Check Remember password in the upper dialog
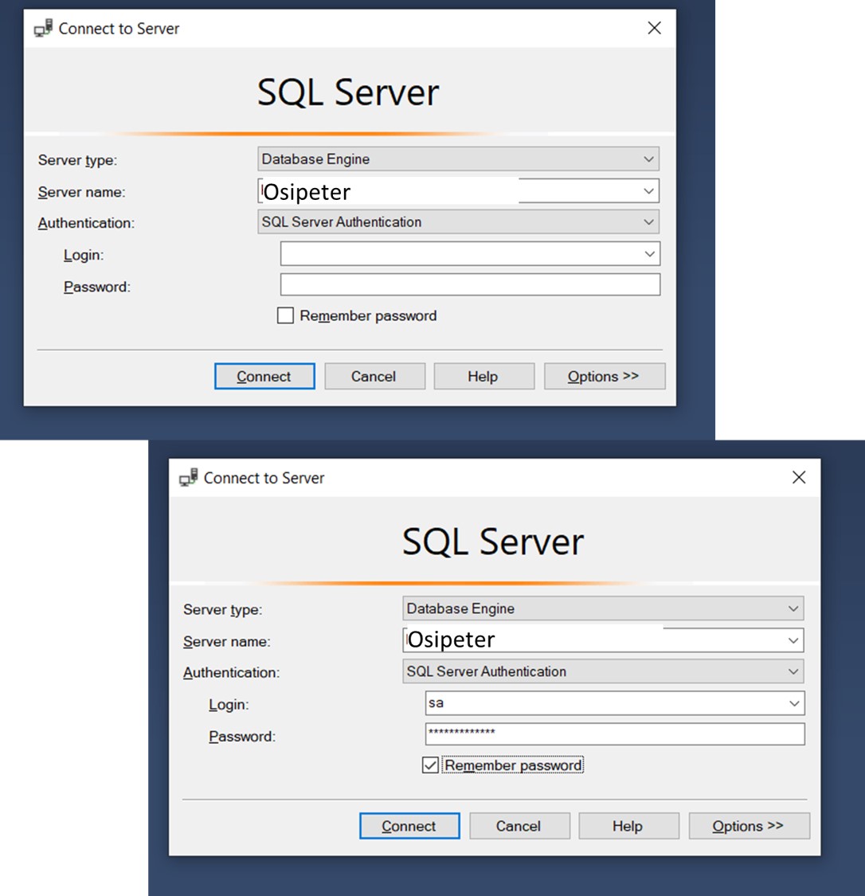This screenshot has width=865, height=896. 285,315
